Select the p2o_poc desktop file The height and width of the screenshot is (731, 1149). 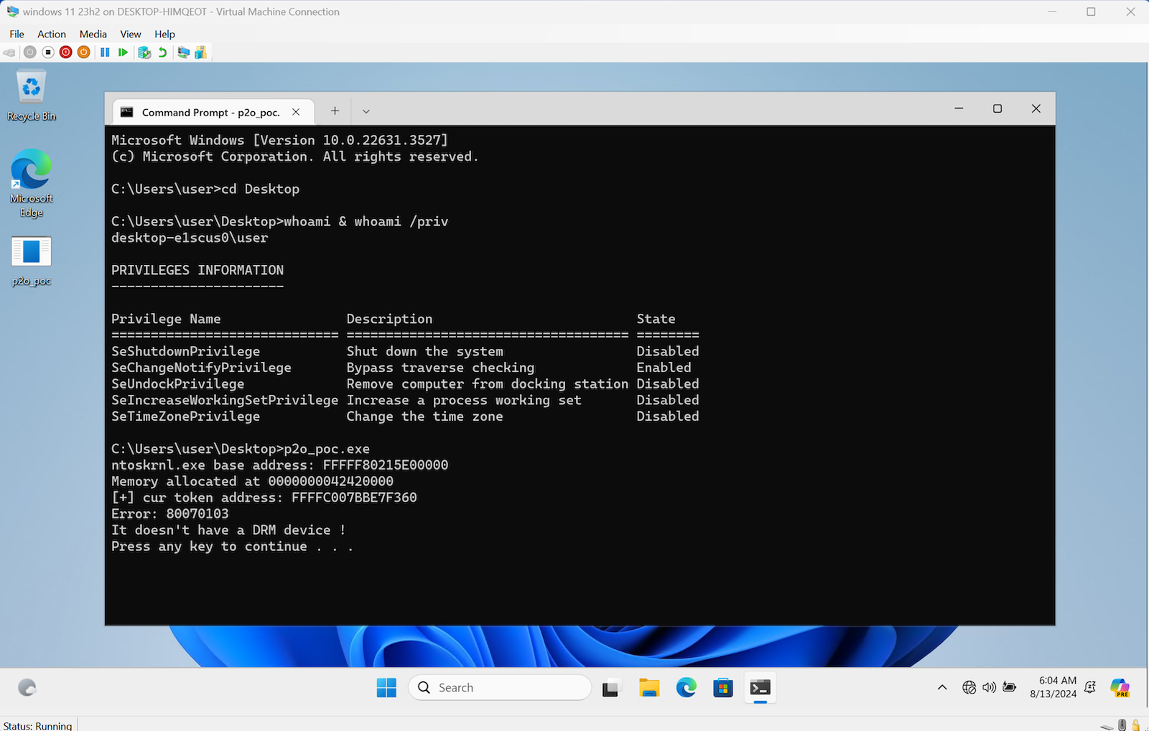tap(32, 261)
